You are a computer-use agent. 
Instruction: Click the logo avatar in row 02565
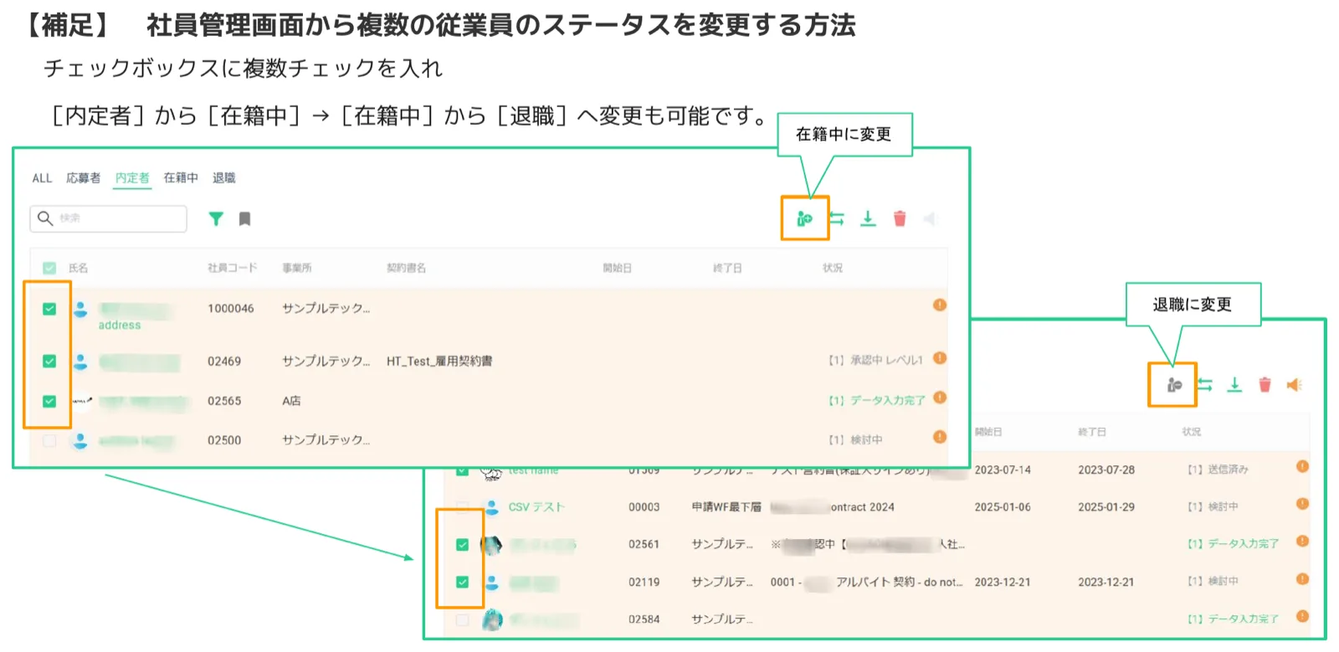pos(81,401)
